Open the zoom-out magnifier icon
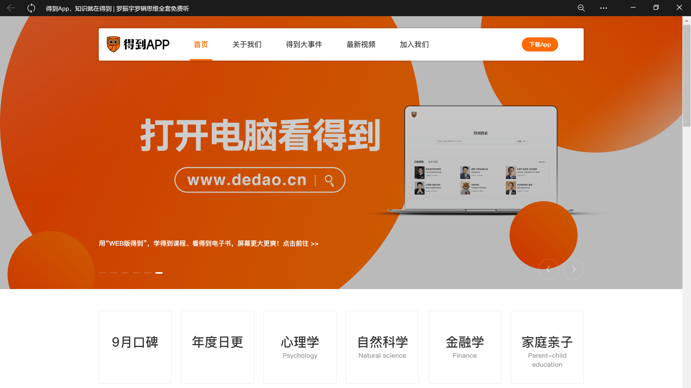Image resolution: width=691 pixels, height=388 pixels. 581,8
